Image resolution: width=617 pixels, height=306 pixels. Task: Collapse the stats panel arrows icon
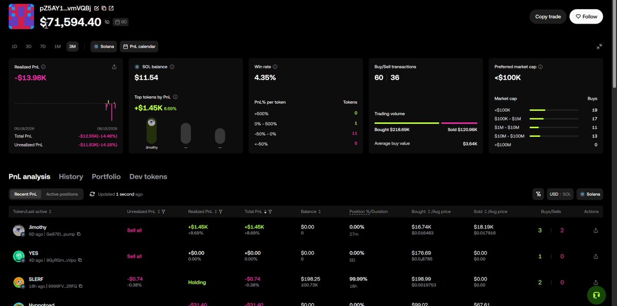click(599, 46)
